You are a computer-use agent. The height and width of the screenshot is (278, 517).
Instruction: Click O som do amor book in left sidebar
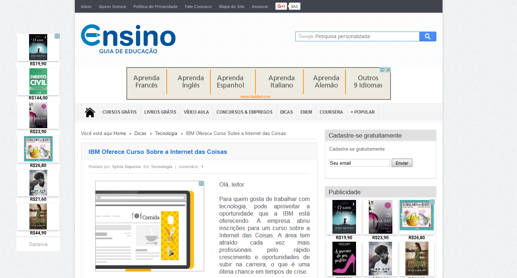tap(38, 47)
